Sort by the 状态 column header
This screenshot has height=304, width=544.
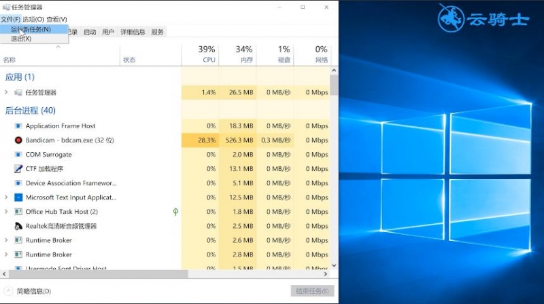(150, 55)
